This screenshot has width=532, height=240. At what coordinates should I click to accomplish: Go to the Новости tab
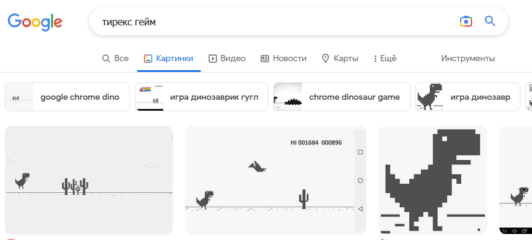[x=284, y=59]
